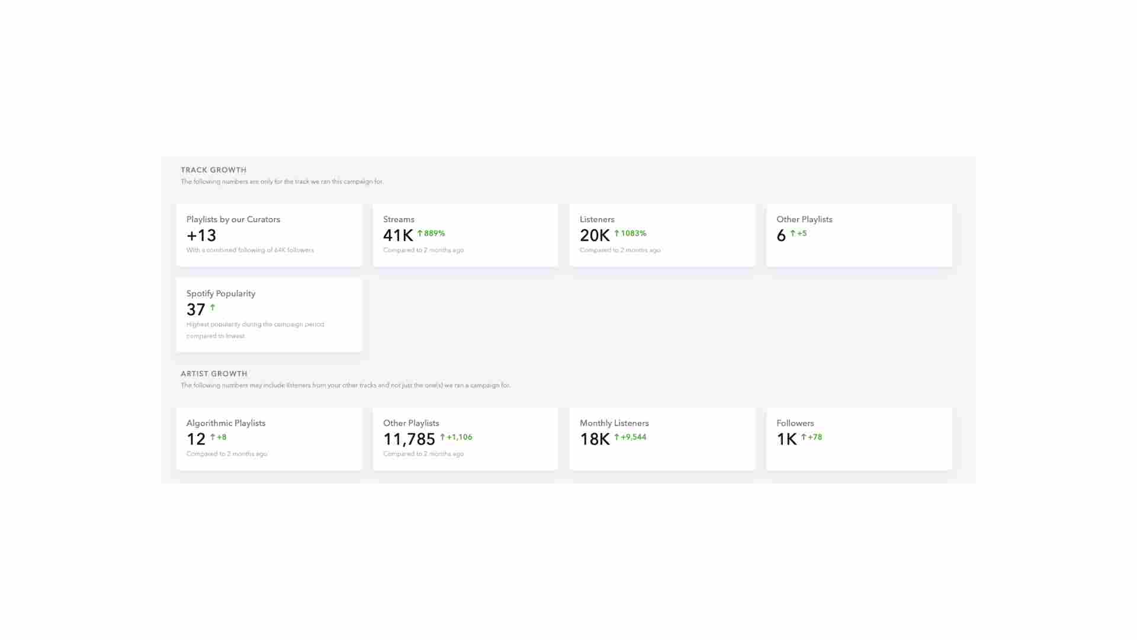The image size is (1137, 640).
Task: Click the green arrow beside Streams 889%
Action: tap(420, 233)
